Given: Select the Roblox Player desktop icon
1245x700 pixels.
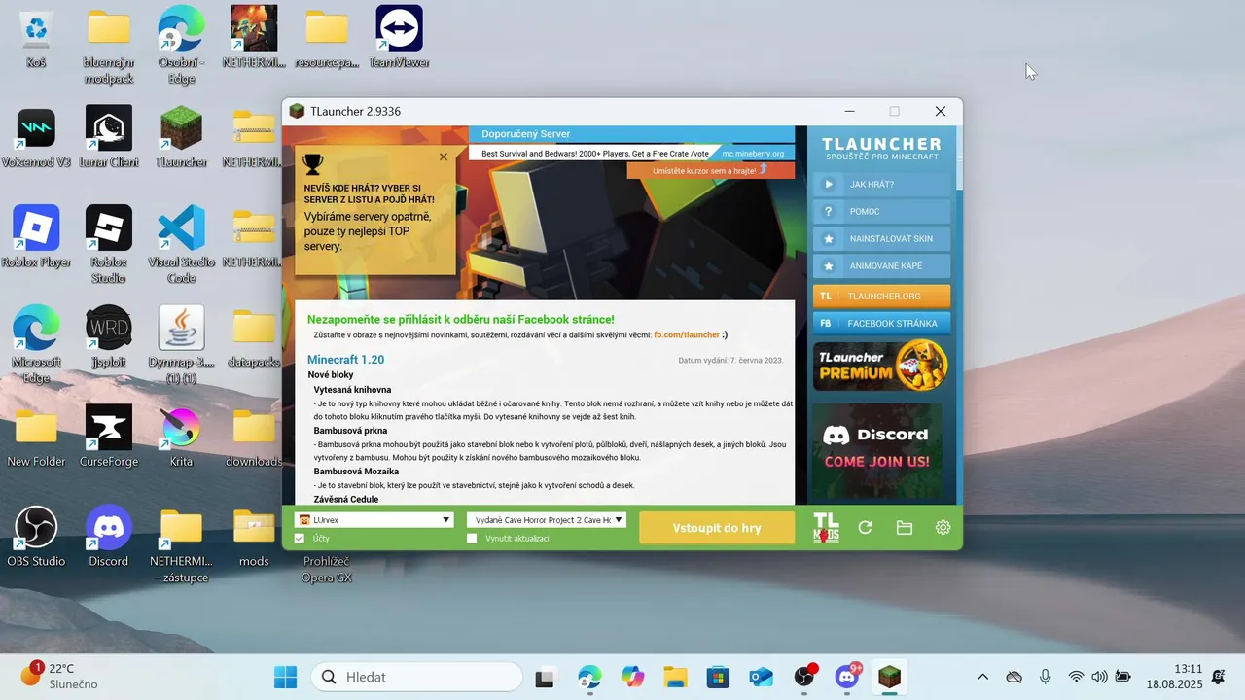Looking at the screenshot, I should [36, 237].
